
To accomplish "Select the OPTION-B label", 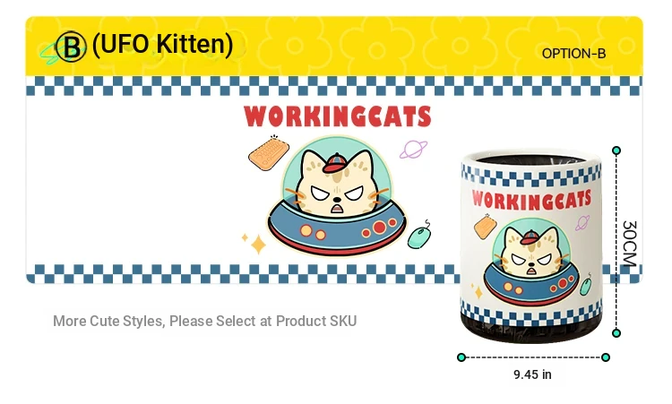I will [x=573, y=54].
